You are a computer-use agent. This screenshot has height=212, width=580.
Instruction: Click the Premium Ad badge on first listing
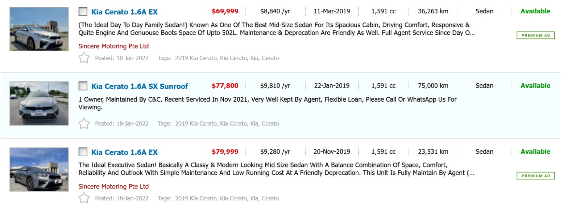[x=535, y=35]
